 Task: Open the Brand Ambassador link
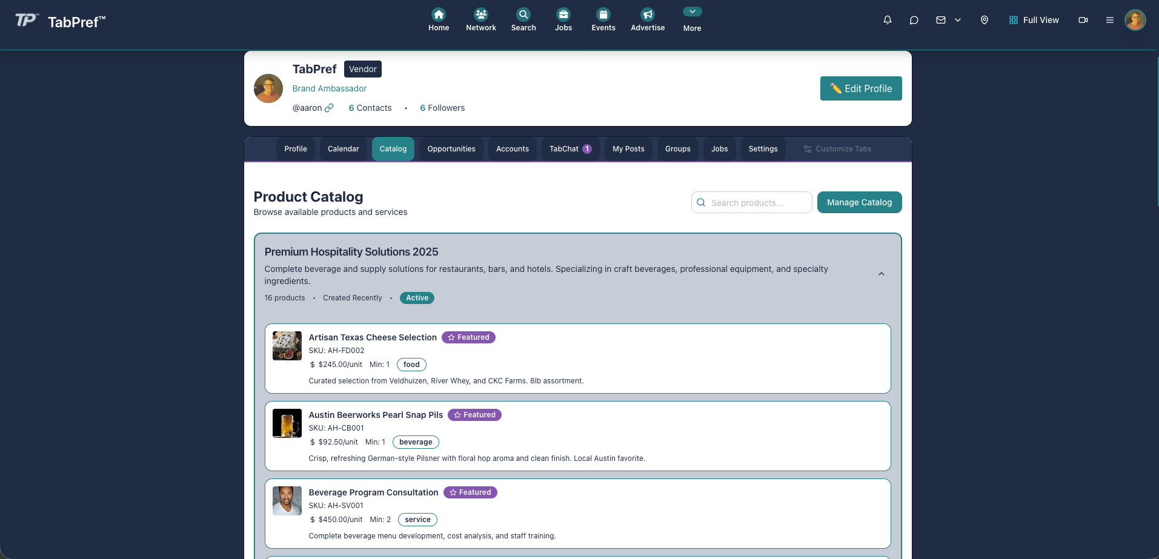click(330, 88)
